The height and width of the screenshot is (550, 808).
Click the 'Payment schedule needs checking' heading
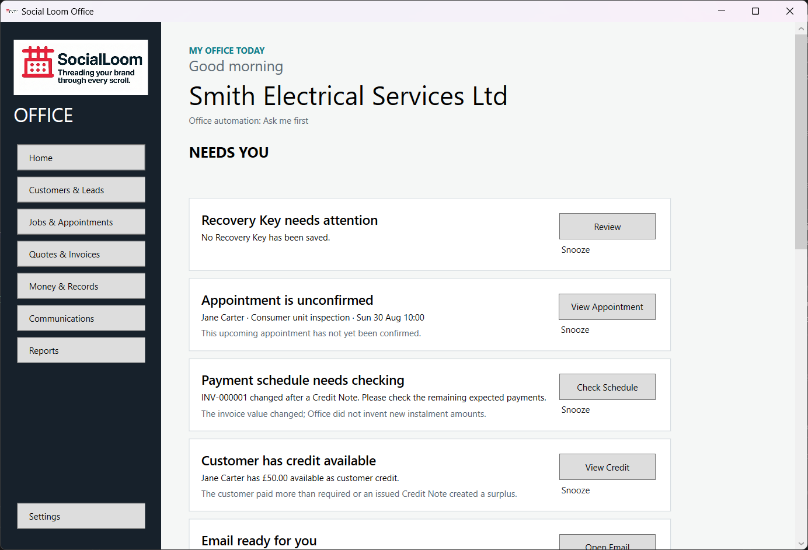click(303, 380)
